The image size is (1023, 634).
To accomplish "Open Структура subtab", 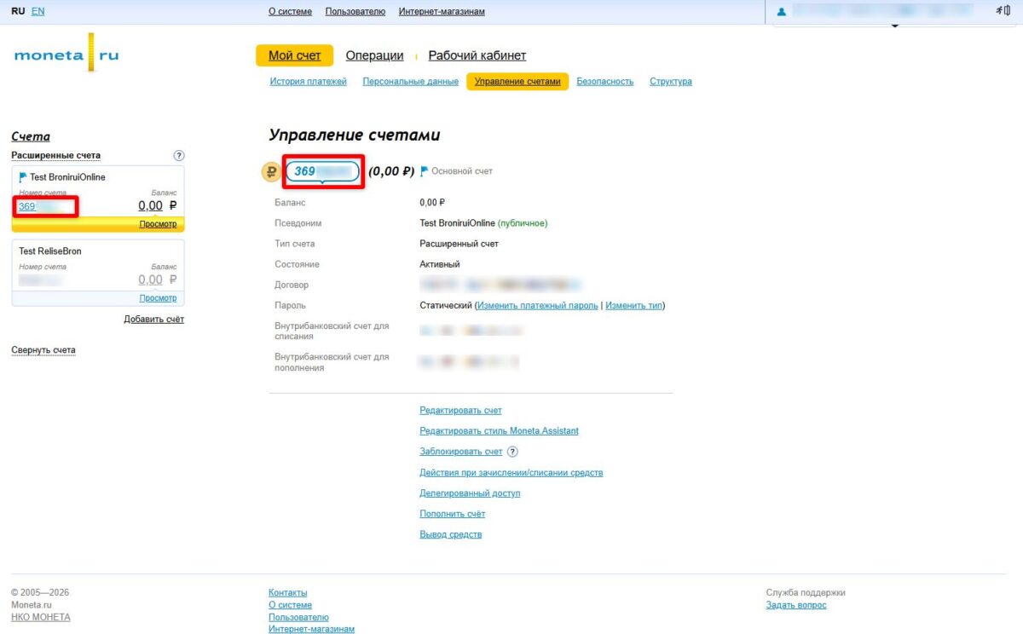I will click(671, 82).
